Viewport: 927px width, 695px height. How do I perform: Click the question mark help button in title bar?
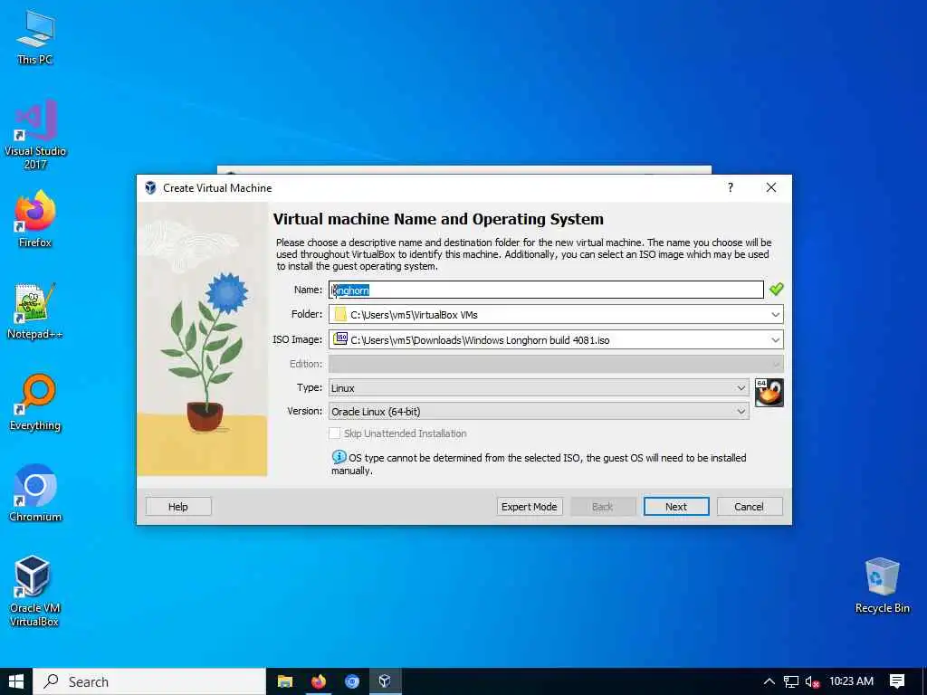[731, 187]
